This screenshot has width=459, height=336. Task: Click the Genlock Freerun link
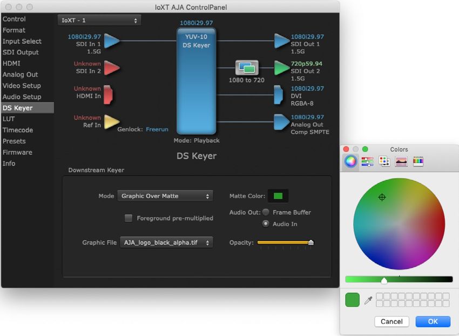coord(157,129)
